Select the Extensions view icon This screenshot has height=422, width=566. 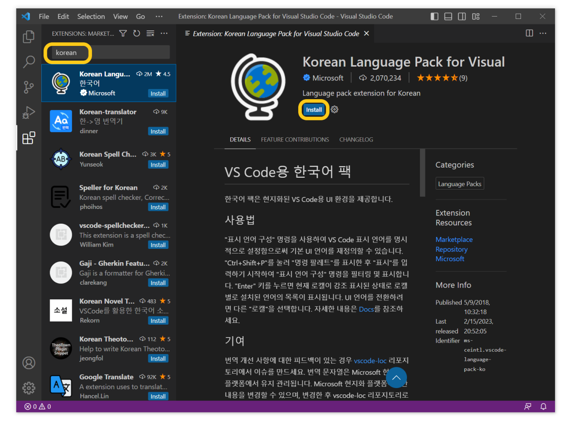[28, 138]
